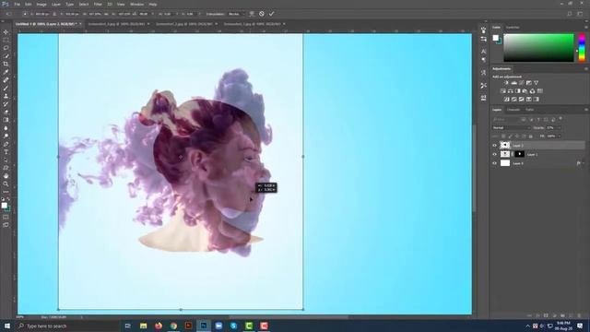Select the Eyedropper tool

[6, 72]
